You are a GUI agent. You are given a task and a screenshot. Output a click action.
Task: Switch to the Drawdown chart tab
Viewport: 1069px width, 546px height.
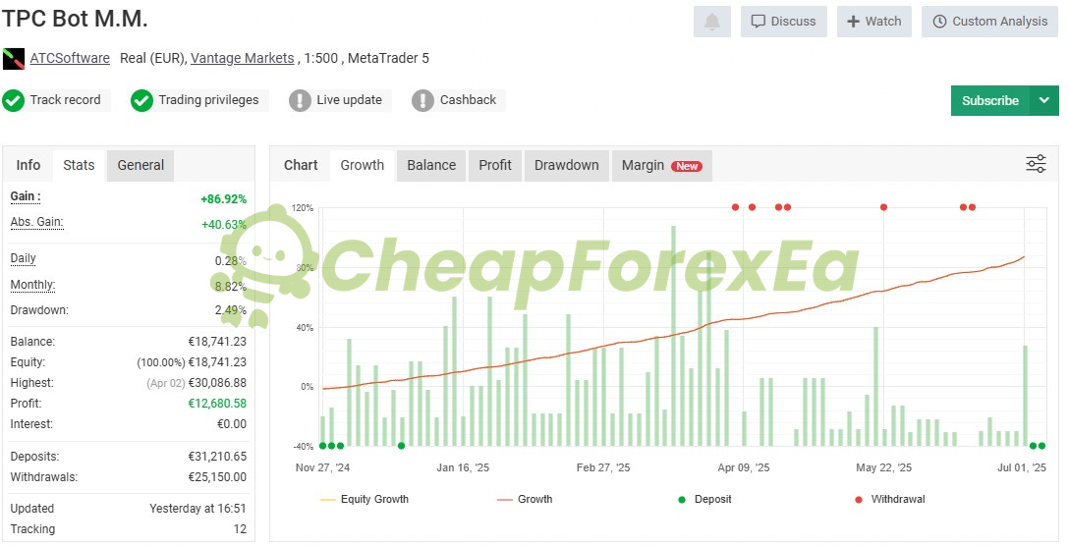pos(567,165)
